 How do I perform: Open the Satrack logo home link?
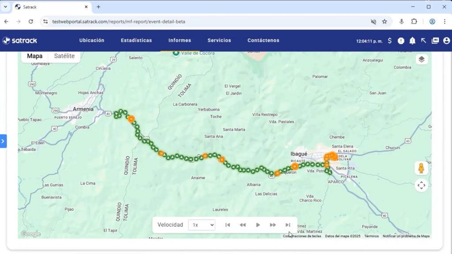click(19, 41)
